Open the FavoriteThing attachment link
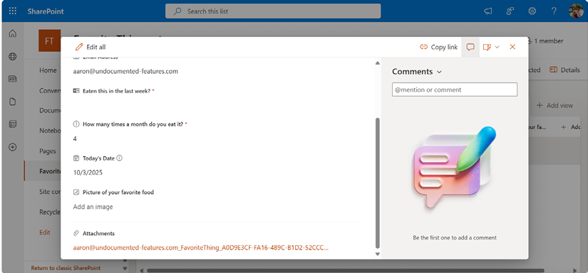This screenshot has height=273, width=588. pyautogui.click(x=200, y=247)
